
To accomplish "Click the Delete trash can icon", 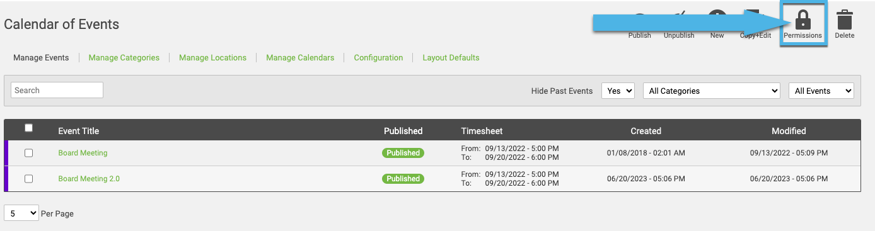I will 845,20.
